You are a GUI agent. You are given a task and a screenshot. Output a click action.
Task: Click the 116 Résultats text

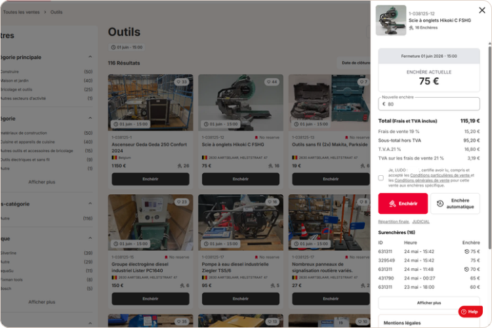(x=124, y=63)
